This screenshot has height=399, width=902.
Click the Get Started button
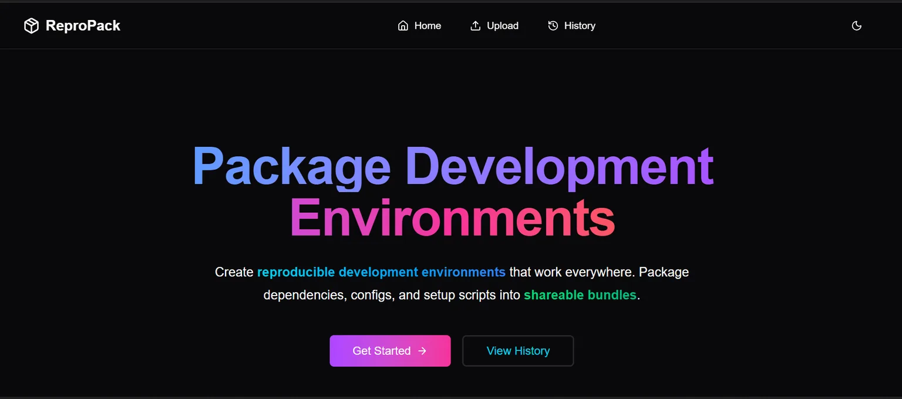(x=390, y=351)
